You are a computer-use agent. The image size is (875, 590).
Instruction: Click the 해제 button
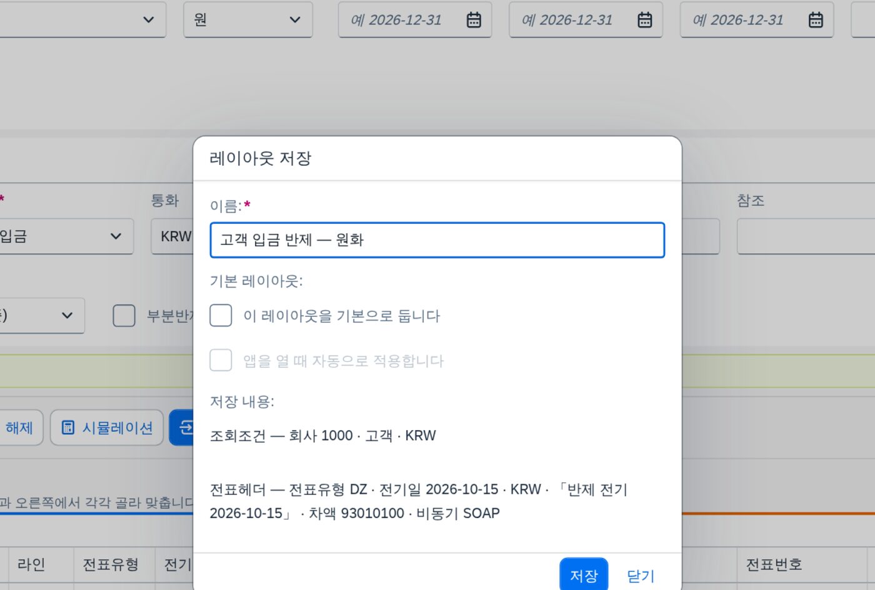[20, 427]
